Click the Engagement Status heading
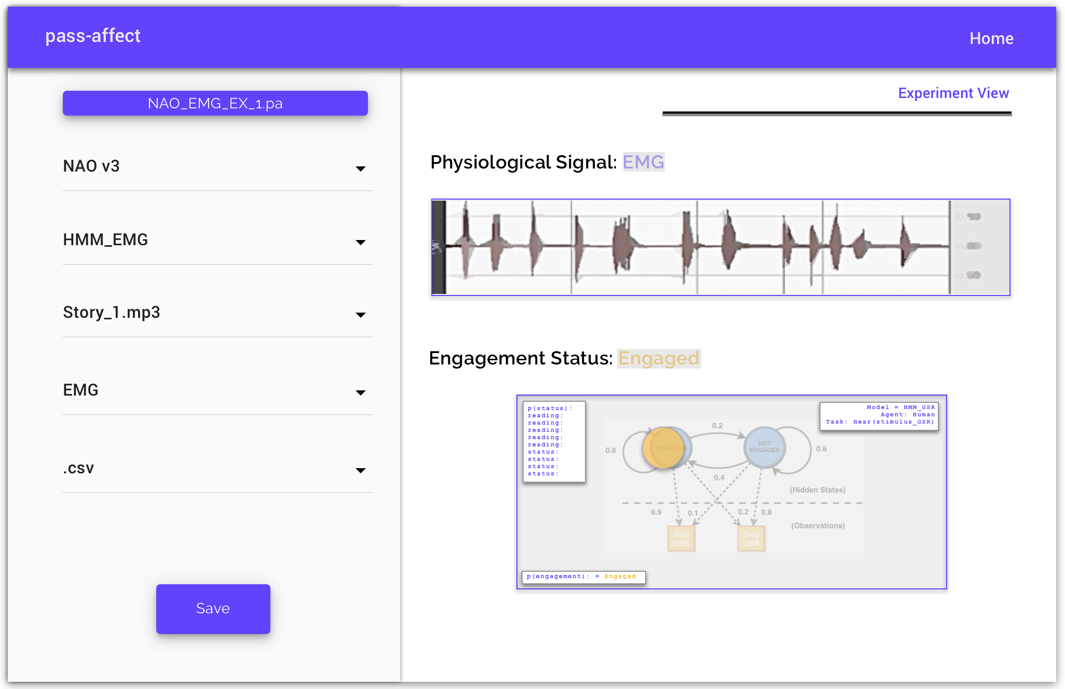Screen dimensions: 1065x689 [x=521, y=358]
